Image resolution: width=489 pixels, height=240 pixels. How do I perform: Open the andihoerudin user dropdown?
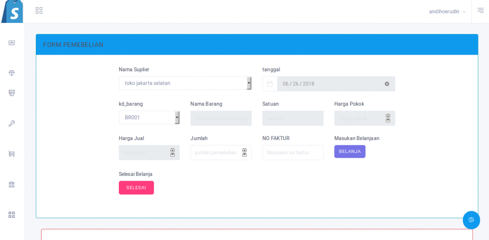pos(447,11)
